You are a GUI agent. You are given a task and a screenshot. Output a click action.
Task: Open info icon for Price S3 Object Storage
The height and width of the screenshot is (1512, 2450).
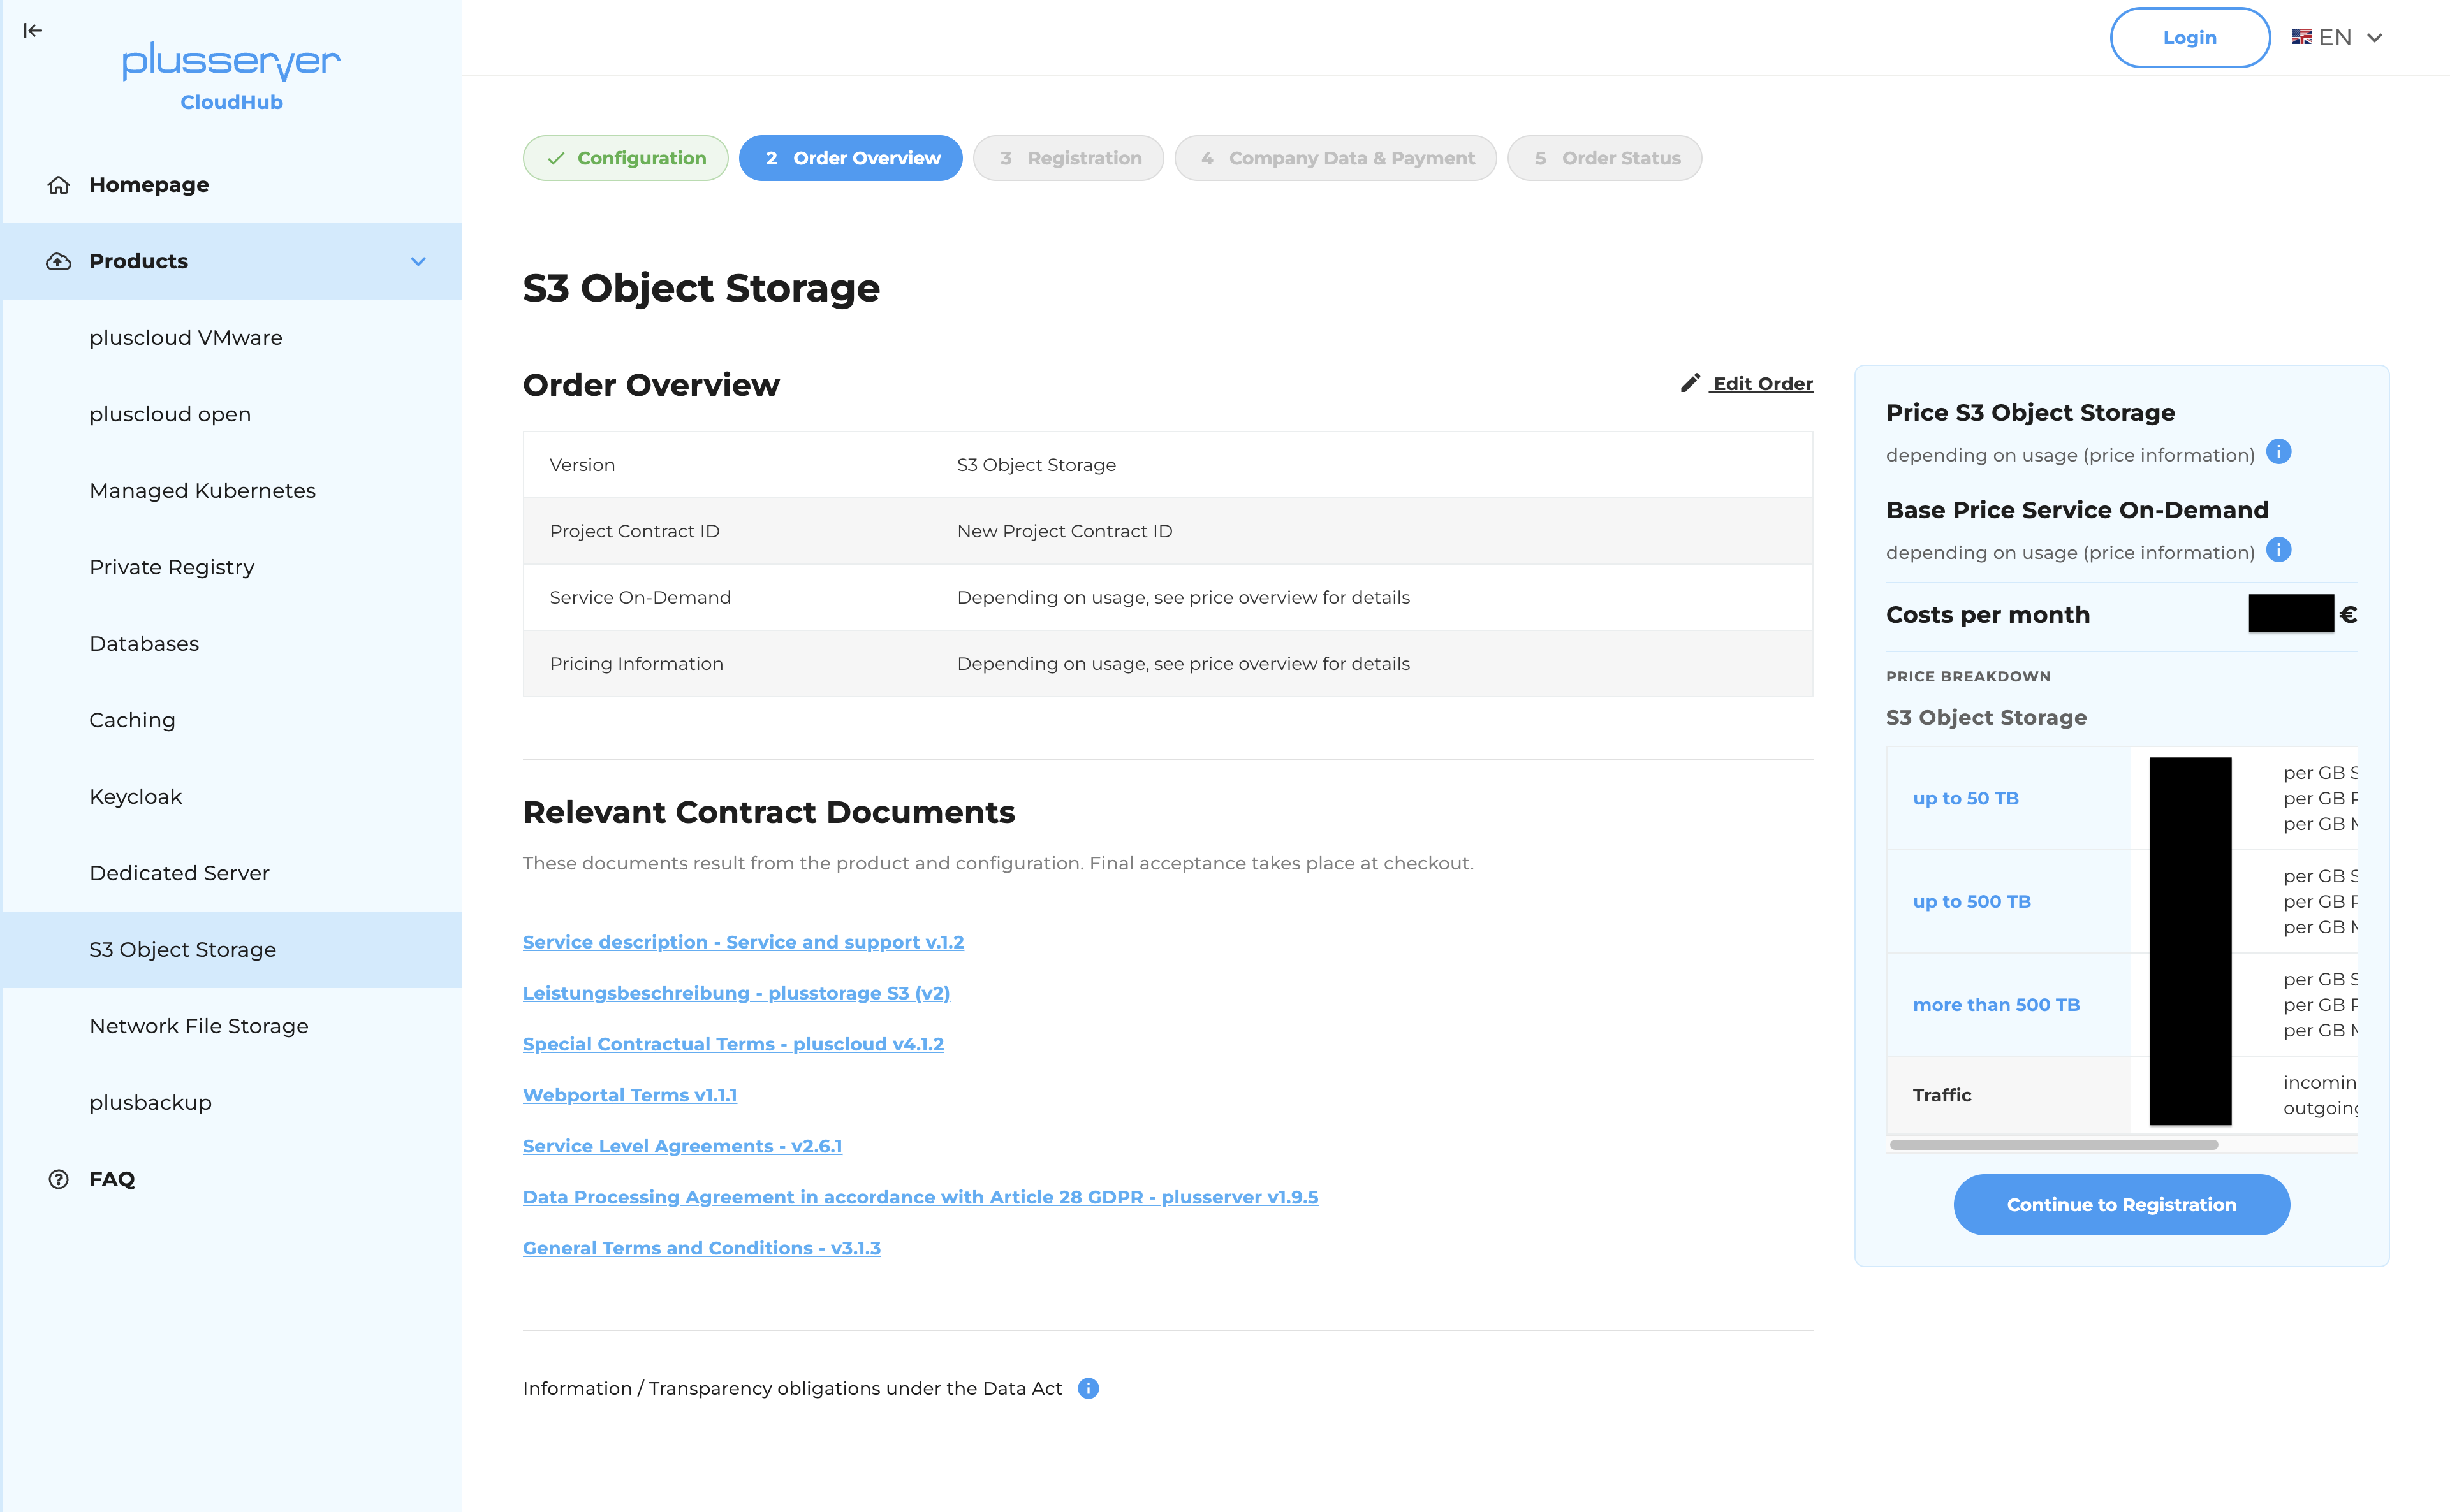coord(2278,452)
